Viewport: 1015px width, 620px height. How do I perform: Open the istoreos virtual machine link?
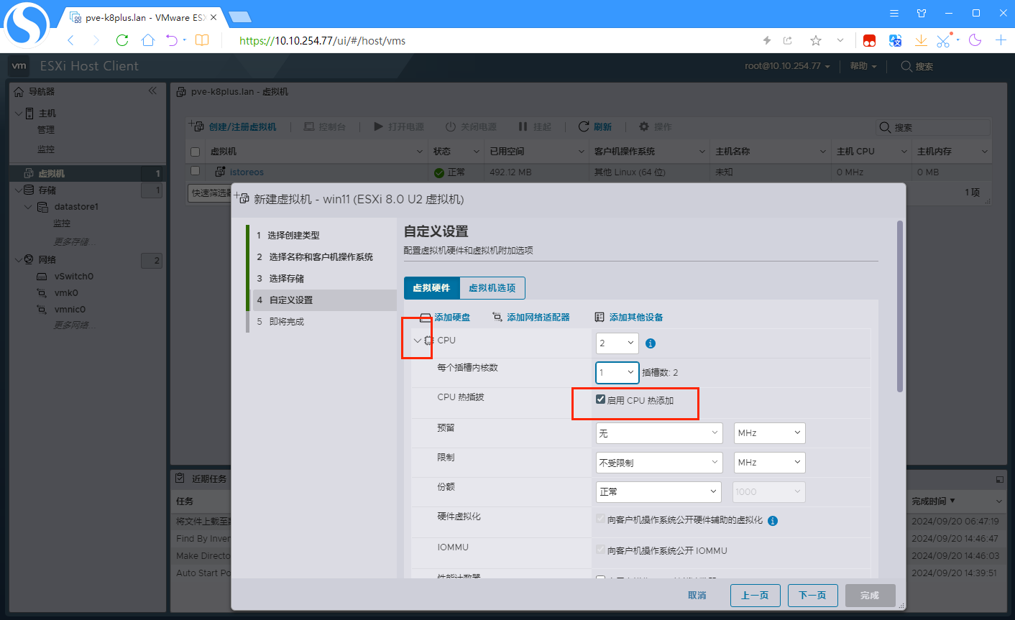[x=247, y=172]
